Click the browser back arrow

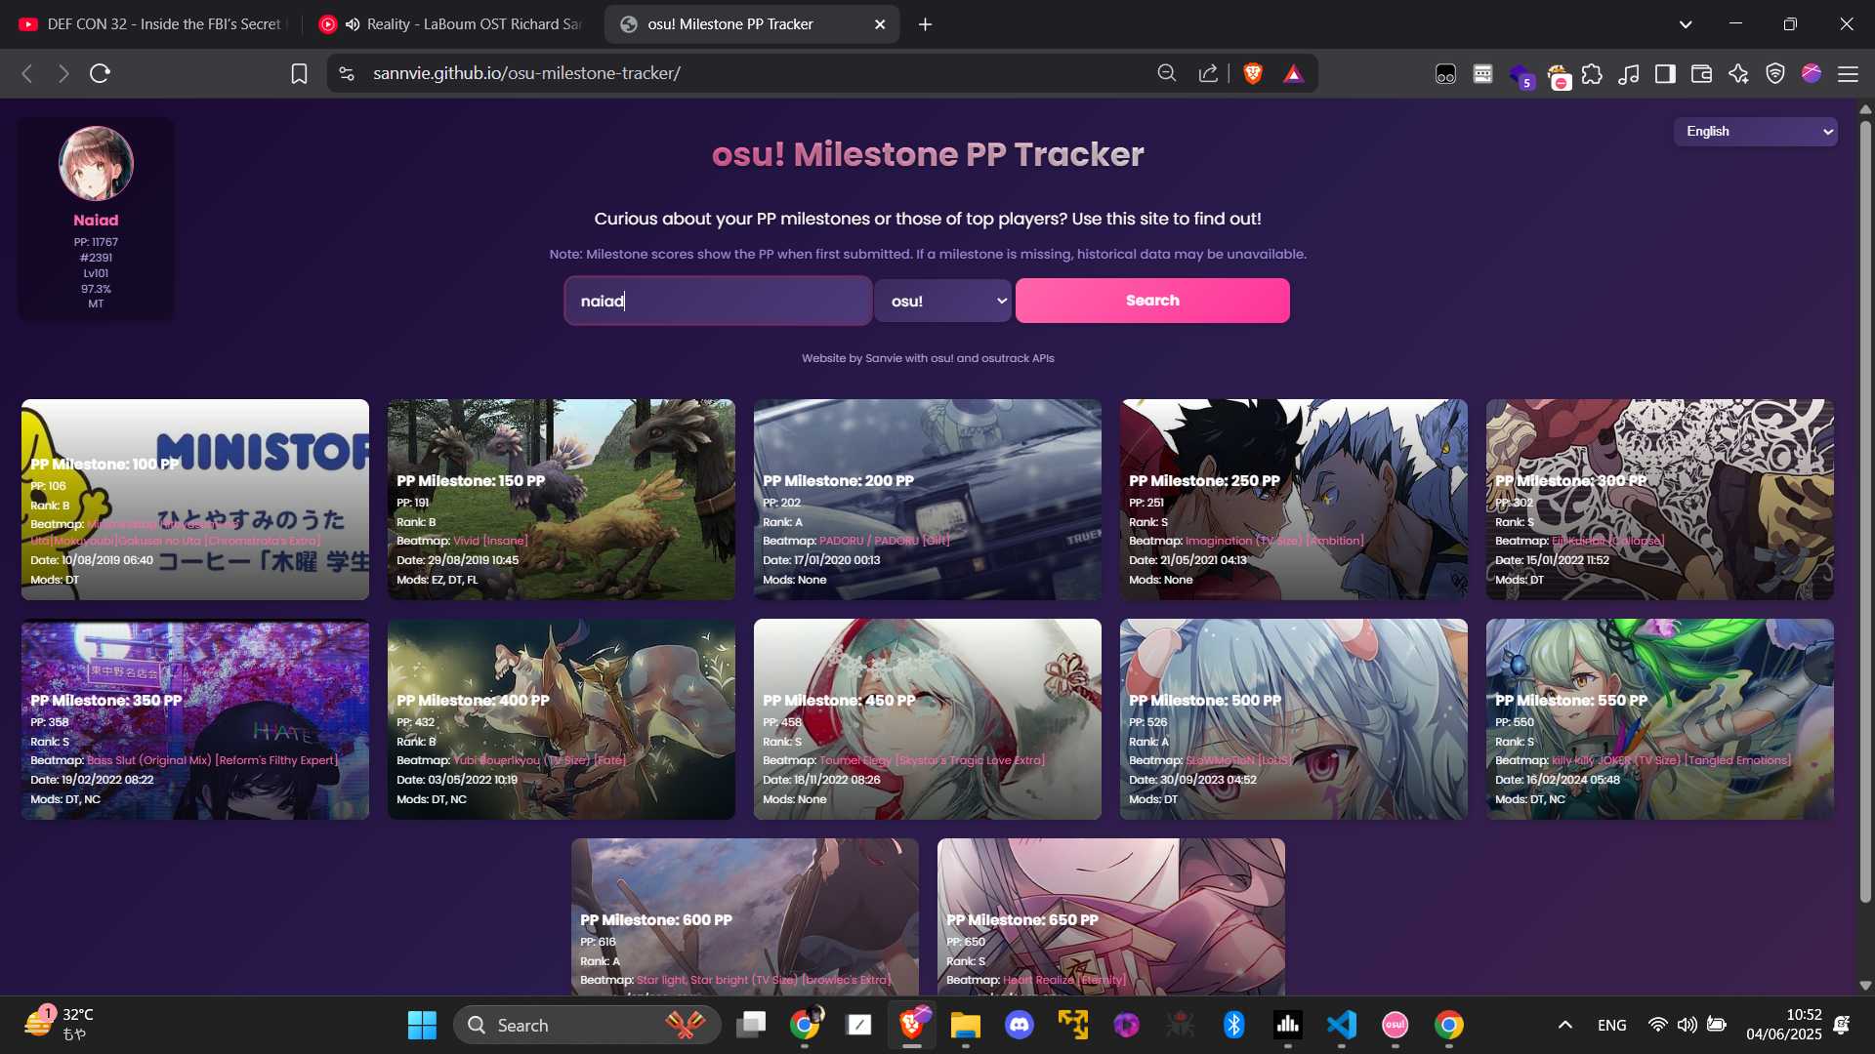pos(27,73)
